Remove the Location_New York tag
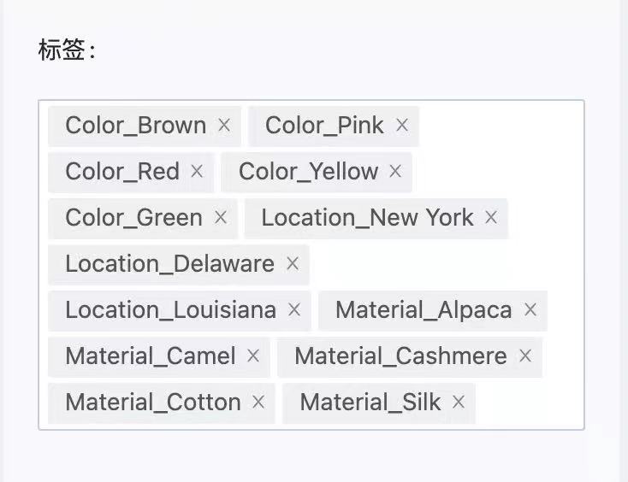Viewport: 628px width, 482px height. (491, 218)
